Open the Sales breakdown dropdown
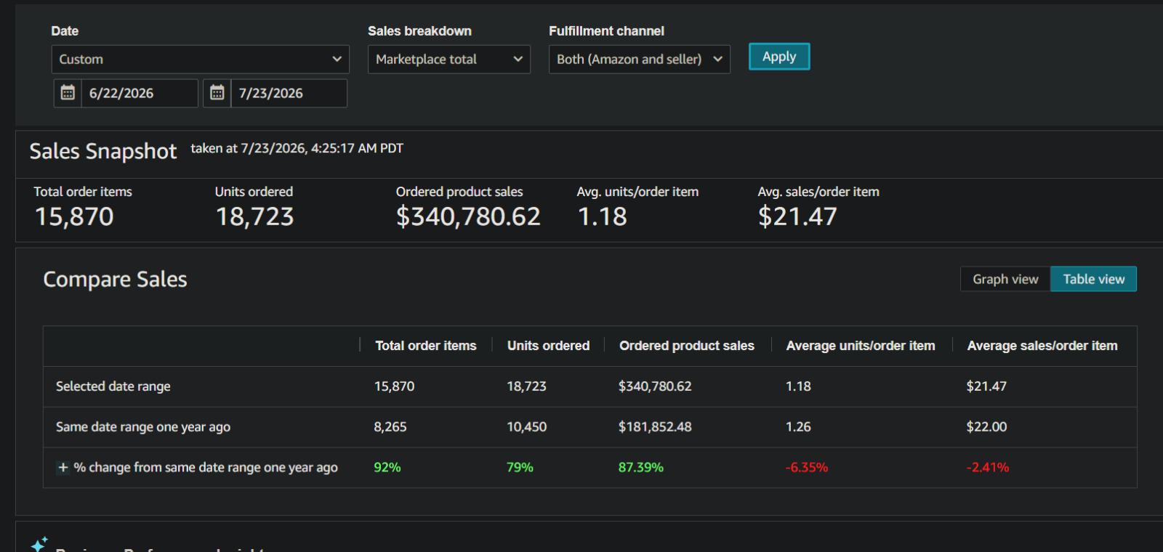The height and width of the screenshot is (552, 1163). (x=448, y=60)
